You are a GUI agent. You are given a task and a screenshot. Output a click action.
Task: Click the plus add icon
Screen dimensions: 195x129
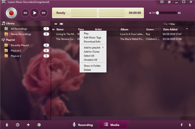(28, 125)
